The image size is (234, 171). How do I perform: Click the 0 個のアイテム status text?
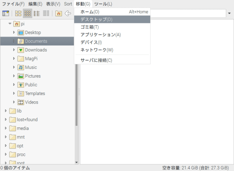[x=15, y=168]
